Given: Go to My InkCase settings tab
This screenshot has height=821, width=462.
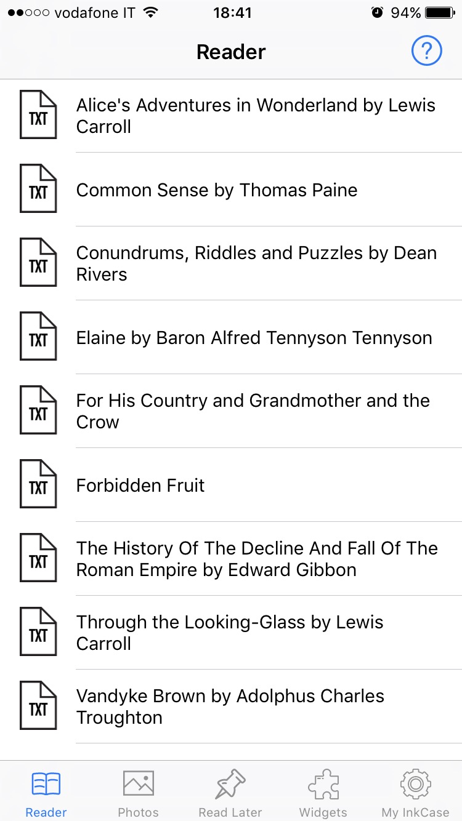Looking at the screenshot, I should point(415,793).
